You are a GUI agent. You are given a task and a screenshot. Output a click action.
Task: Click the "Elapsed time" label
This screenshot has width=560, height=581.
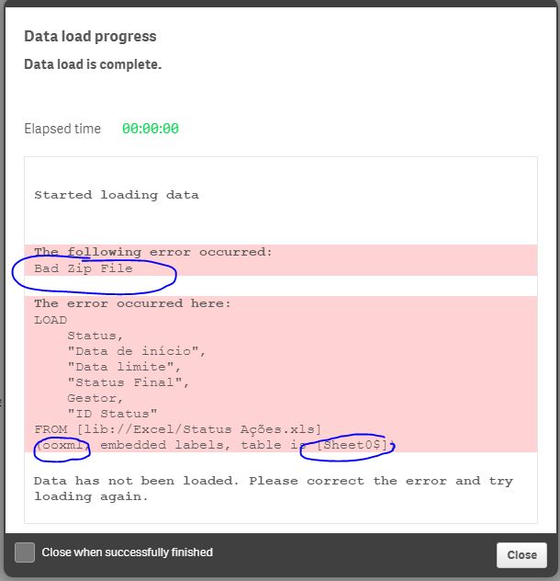point(62,129)
